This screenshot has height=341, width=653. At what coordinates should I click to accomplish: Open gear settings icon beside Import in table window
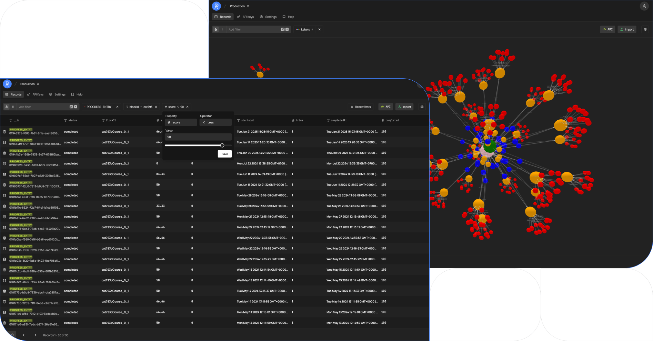pos(422,107)
